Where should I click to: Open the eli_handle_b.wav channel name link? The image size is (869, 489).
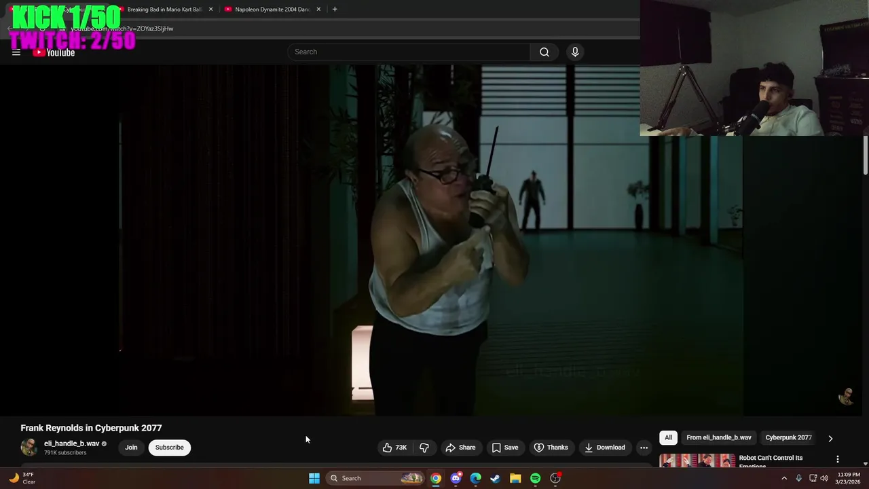[x=71, y=443]
